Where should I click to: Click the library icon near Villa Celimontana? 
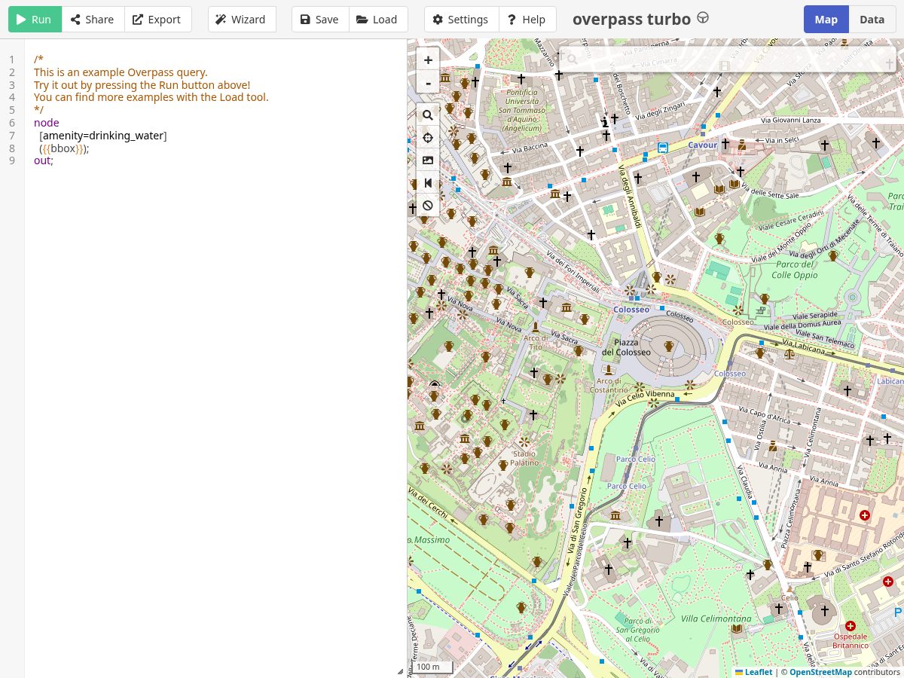point(737,629)
